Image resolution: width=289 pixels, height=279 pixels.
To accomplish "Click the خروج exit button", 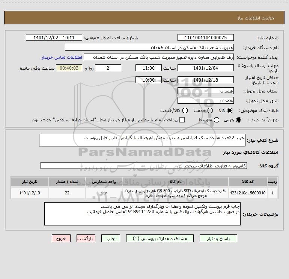I will pos(61,239).
